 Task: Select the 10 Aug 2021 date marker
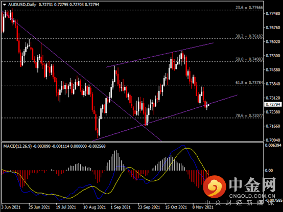[95, 207]
